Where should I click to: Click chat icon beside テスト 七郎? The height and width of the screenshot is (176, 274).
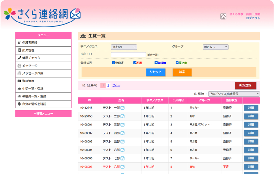122,158
